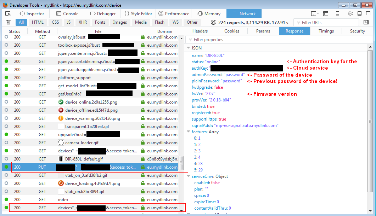Click the response panel scroll-down arrow
Screen dimensions: 376x216
tap(370, 211)
